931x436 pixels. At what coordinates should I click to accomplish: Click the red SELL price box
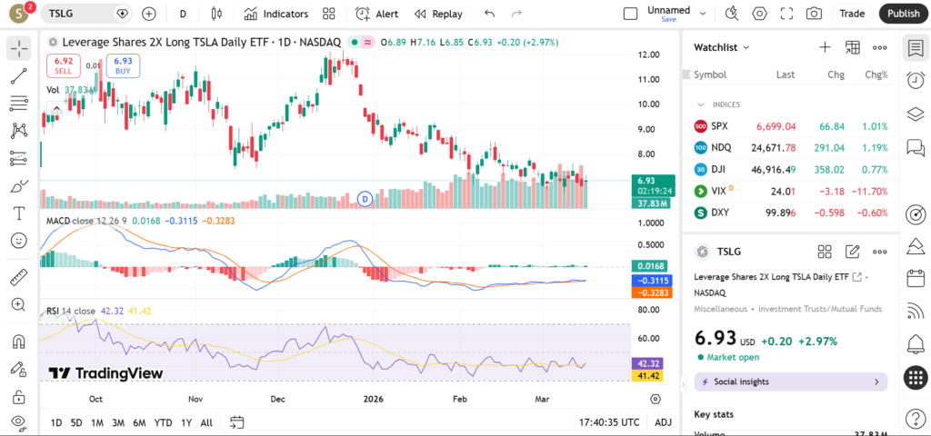65,65
